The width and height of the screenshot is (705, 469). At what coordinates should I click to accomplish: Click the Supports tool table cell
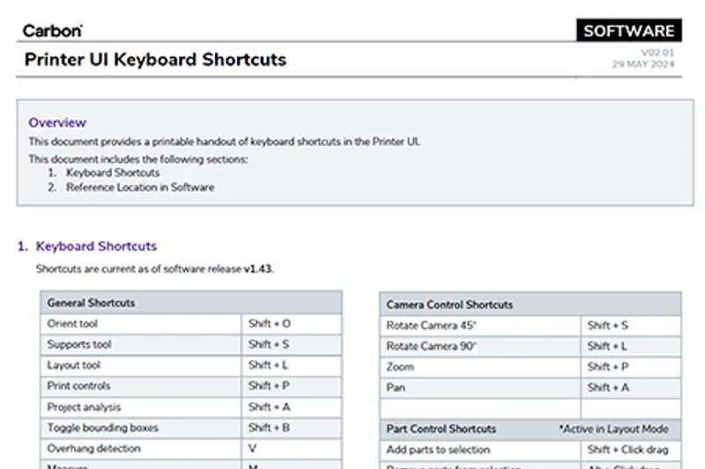click(x=79, y=345)
